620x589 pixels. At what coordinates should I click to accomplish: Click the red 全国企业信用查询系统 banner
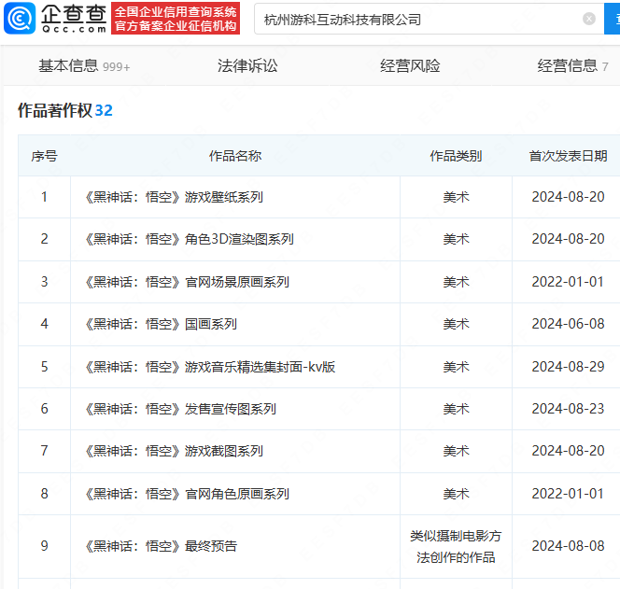pyautogui.click(x=176, y=19)
